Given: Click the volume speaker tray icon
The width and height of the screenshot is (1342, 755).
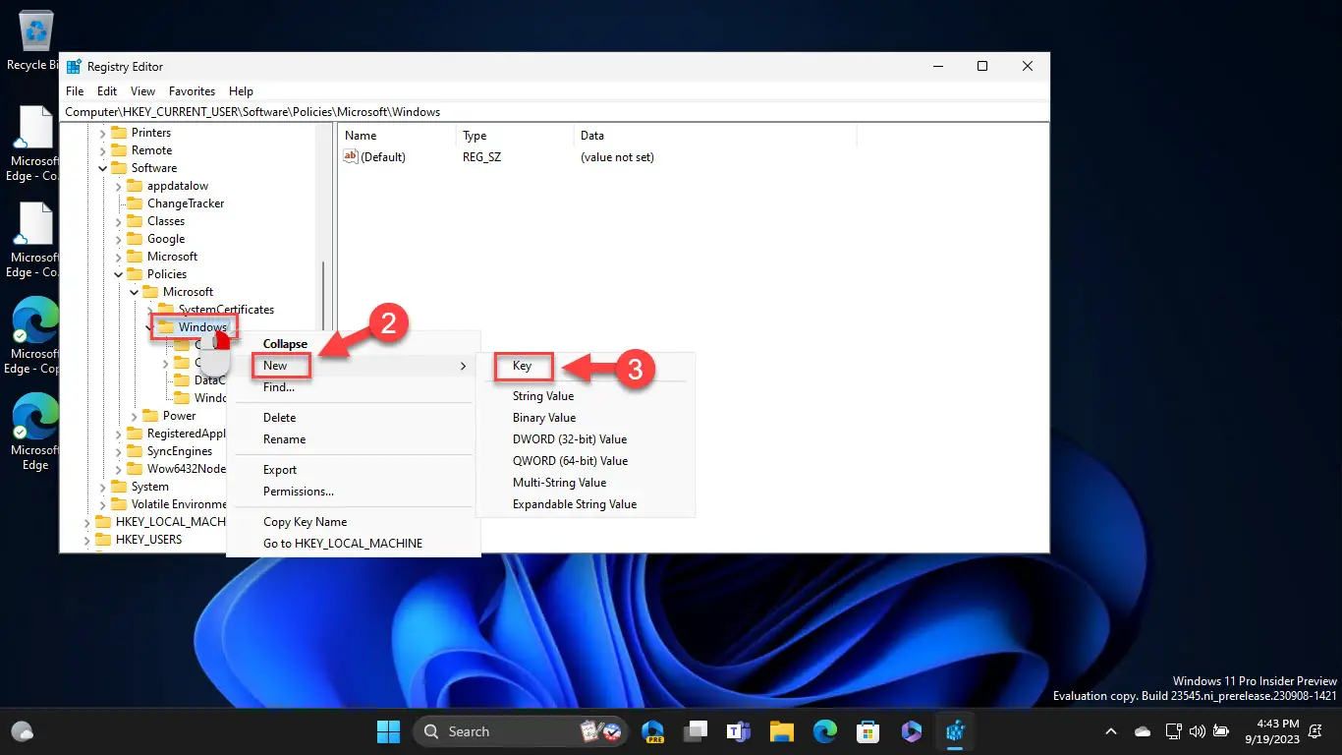Looking at the screenshot, I should [x=1197, y=731].
